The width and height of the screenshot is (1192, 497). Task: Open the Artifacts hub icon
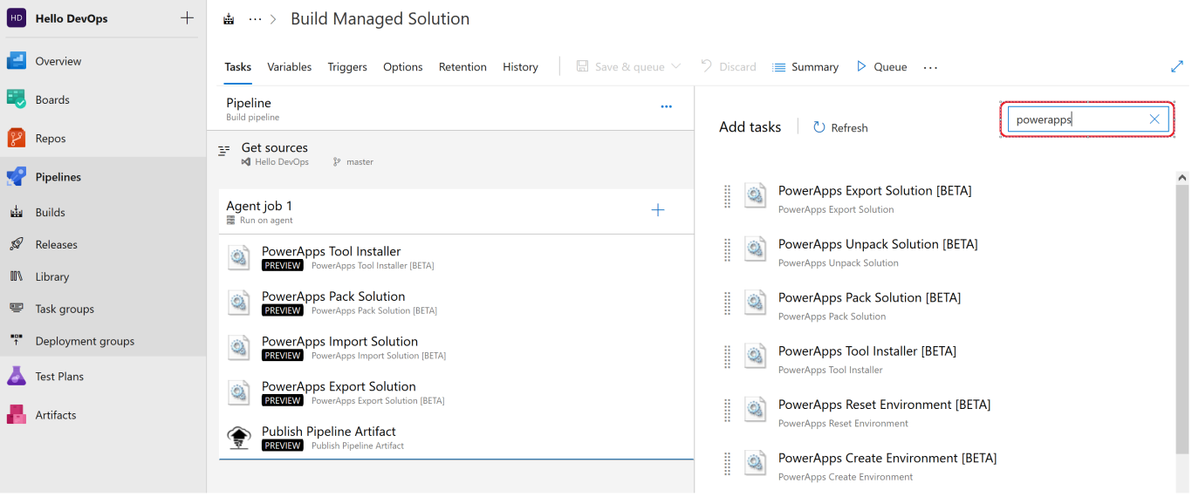pyautogui.click(x=17, y=415)
